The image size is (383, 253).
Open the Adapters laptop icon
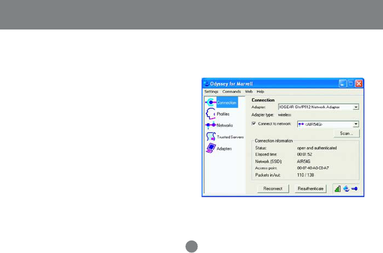[211, 148]
